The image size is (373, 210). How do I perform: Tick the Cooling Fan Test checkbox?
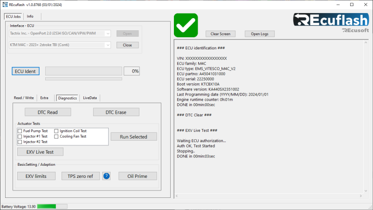[56, 136]
